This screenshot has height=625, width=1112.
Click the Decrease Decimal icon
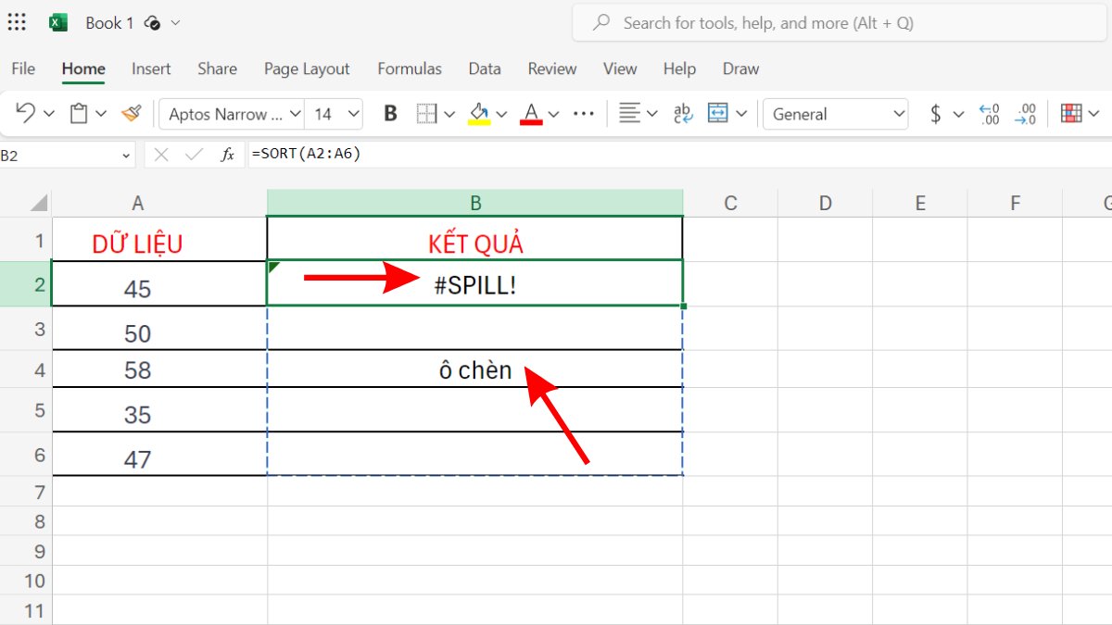1026,113
